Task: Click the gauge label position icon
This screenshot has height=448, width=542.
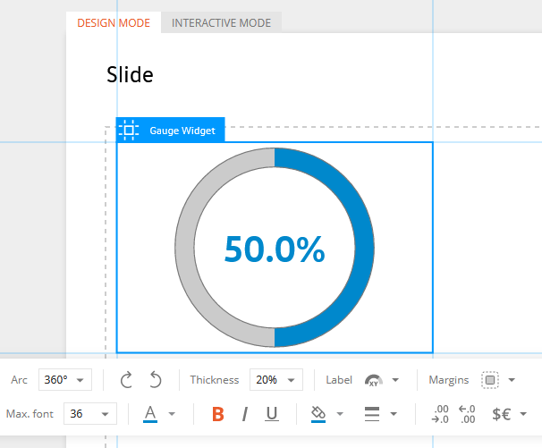Action: coord(374,380)
